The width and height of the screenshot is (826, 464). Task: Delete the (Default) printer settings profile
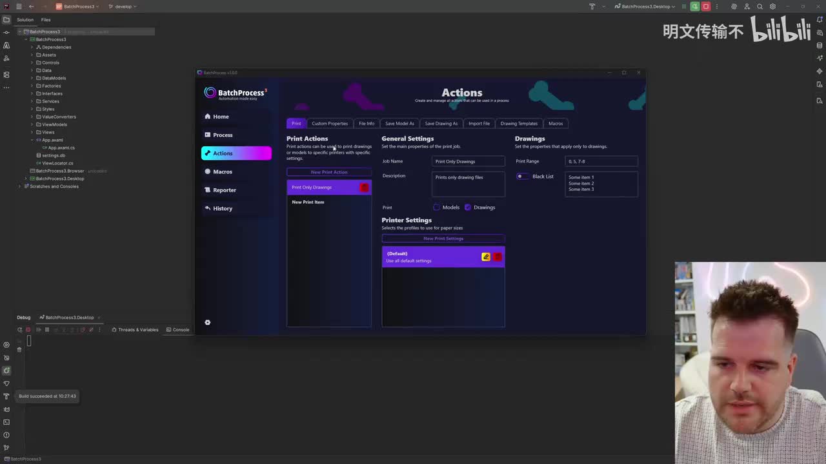[498, 257]
